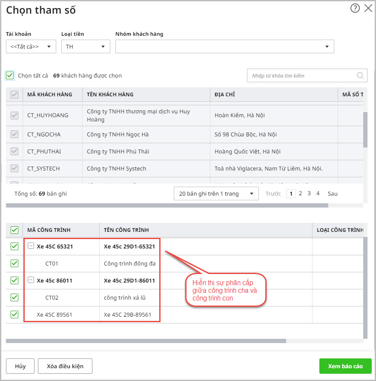Image resolution: width=376 pixels, height=381 pixels.
Task: Go to page 2 of customers
Action: [300, 193]
